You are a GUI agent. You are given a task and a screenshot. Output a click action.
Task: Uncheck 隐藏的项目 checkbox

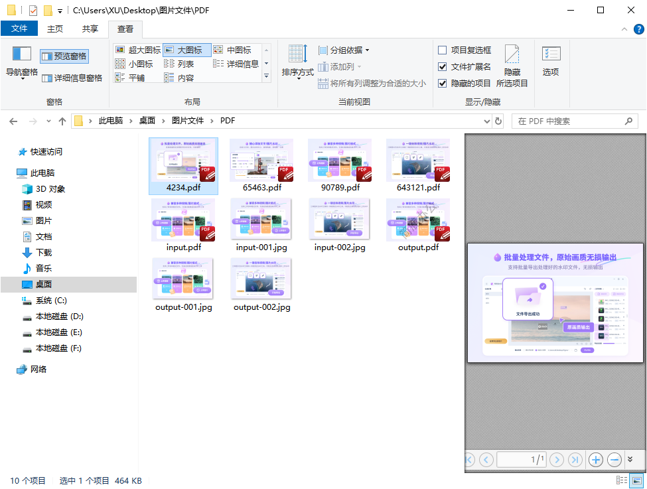point(443,84)
